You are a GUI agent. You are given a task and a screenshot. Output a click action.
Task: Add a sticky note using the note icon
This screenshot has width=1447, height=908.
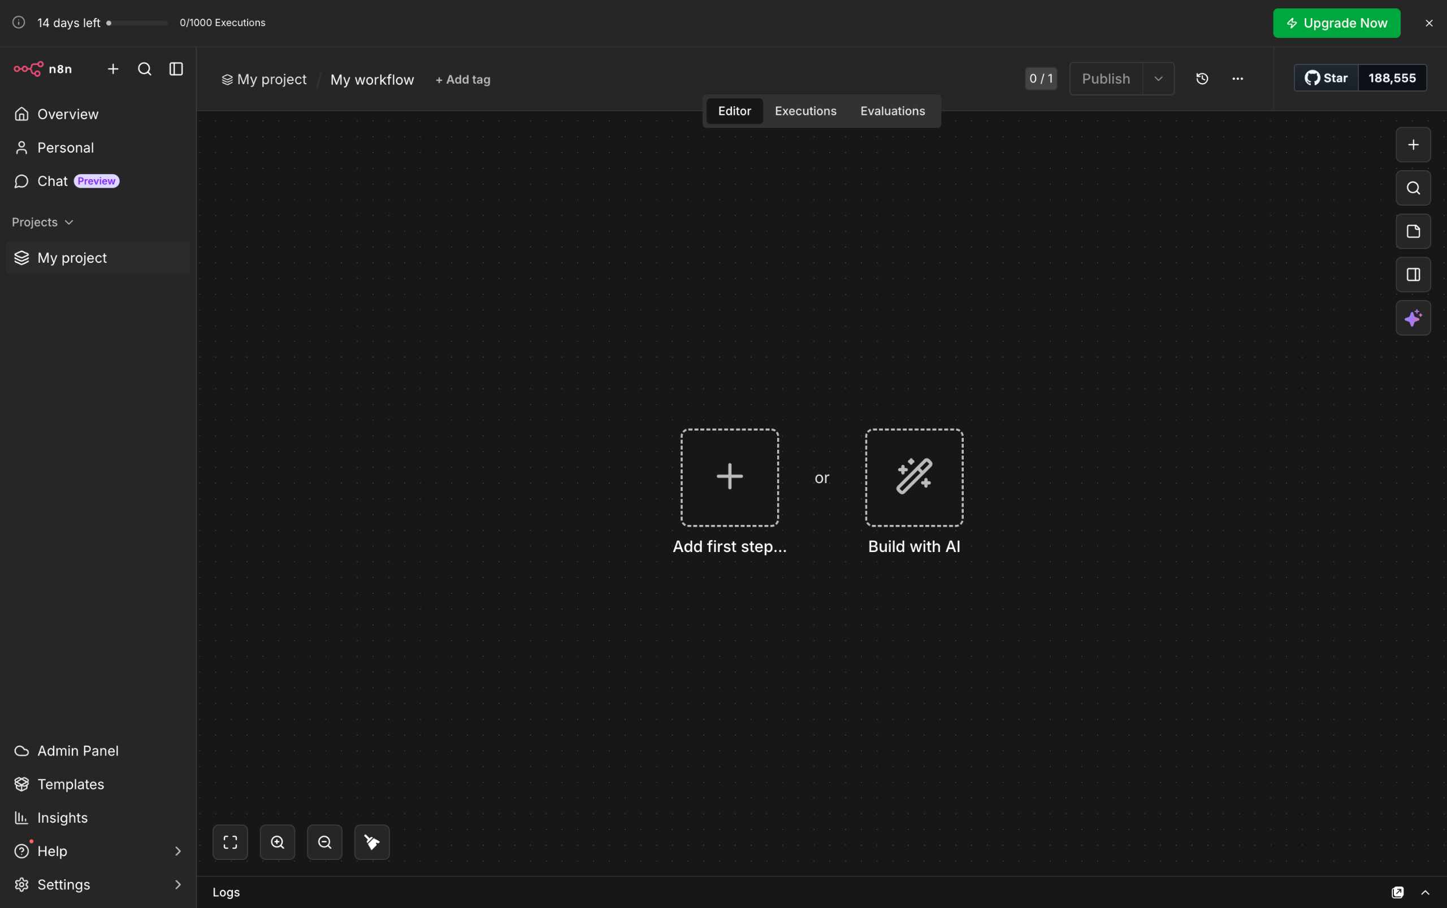click(1413, 231)
